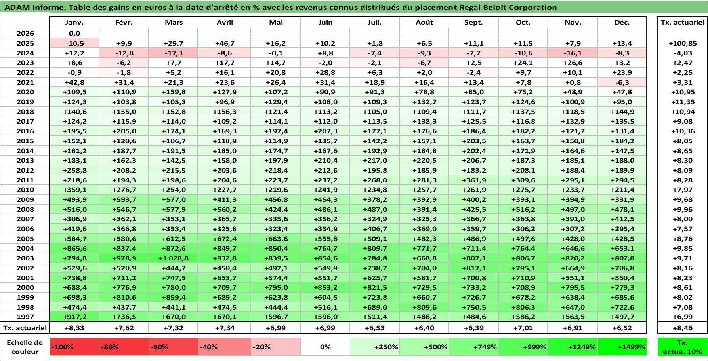Click the +7,01 October actuarial rate
The height and width of the screenshot is (361, 708).
point(523,328)
